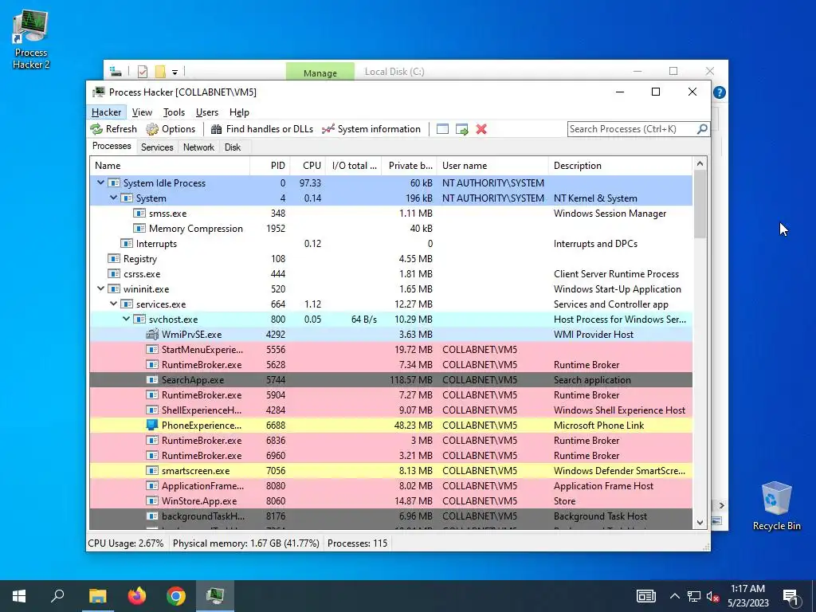Switch to the Disk tab
The image size is (816, 612).
233,147
